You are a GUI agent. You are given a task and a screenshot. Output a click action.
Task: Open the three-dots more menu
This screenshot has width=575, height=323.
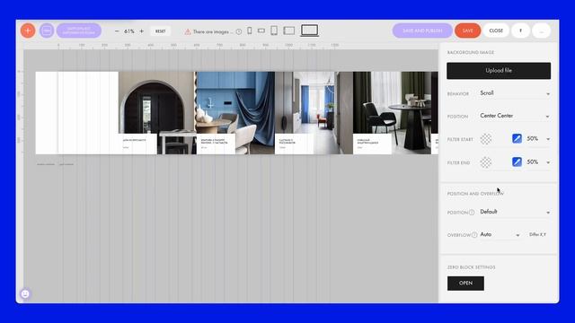pos(541,31)
